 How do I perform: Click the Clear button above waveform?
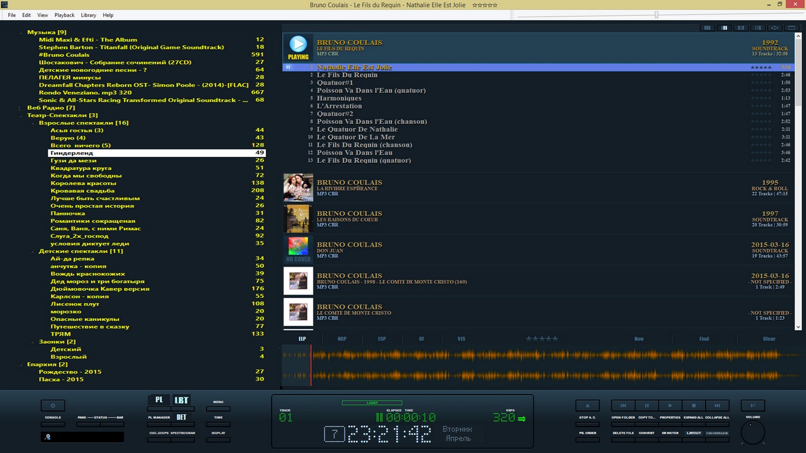coord(769,339)
